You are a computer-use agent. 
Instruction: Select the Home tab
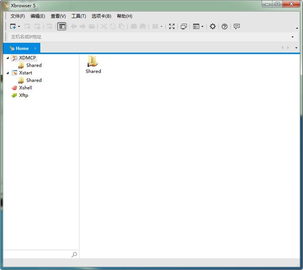[22, 48]
